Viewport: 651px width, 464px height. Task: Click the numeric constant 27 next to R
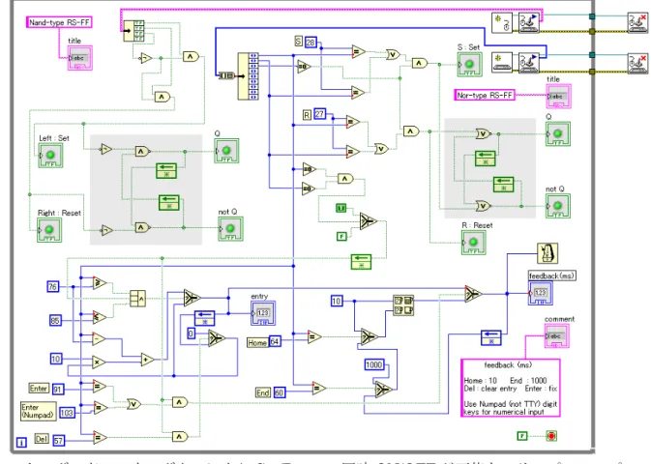click(x=319, y=114)
